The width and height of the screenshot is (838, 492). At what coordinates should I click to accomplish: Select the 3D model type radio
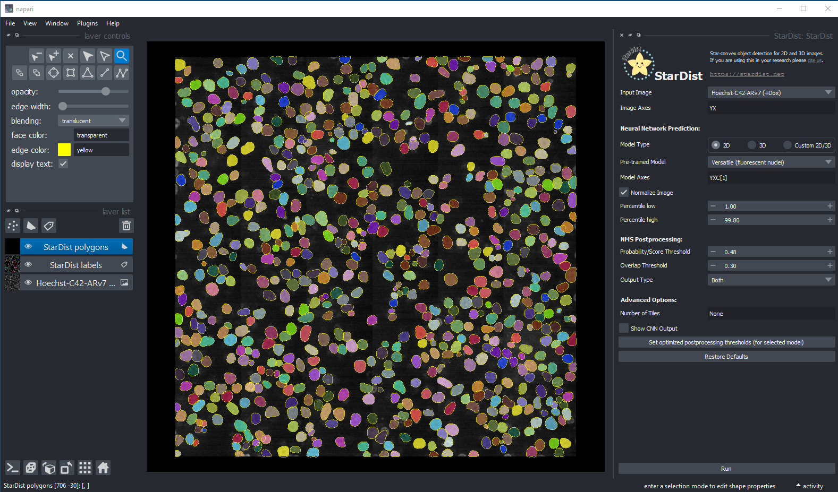751,145
